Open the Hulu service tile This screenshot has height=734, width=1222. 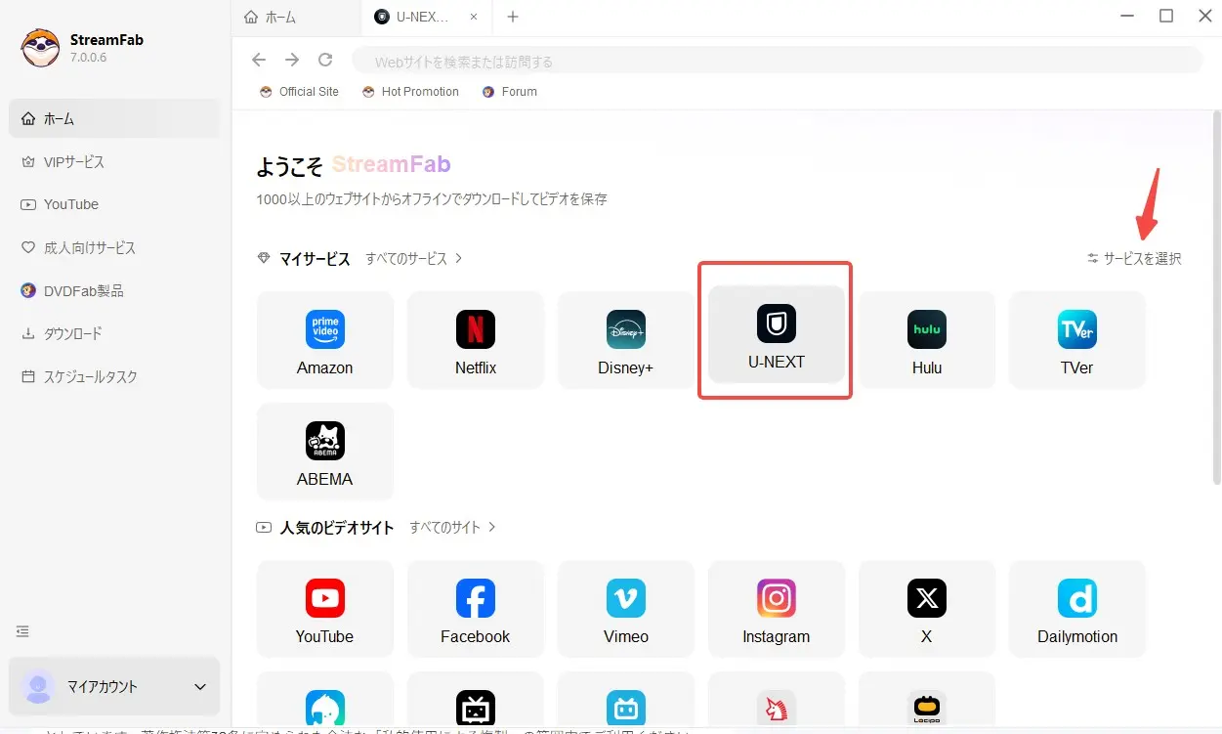pos(927,340)
